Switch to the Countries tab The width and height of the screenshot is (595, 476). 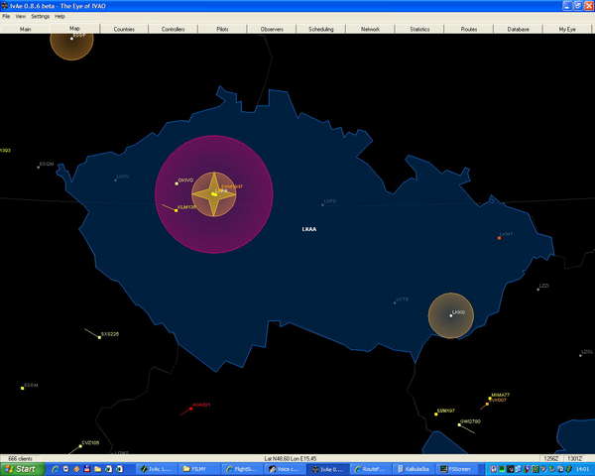pyautogui.click(x=124, y=29)
